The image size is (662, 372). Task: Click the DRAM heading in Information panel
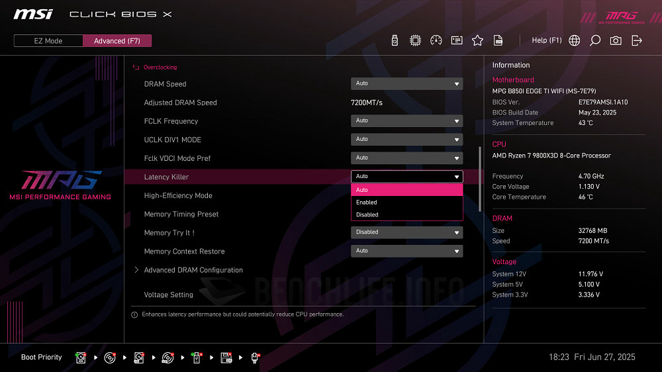click(502, 218)
